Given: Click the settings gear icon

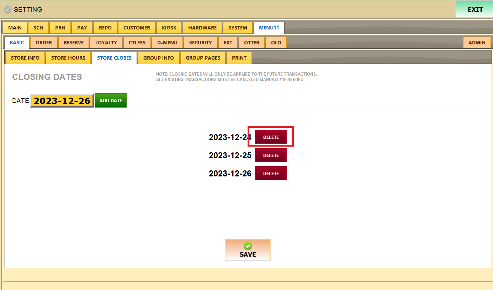Looking at the screenshot, I should point(7,10).
